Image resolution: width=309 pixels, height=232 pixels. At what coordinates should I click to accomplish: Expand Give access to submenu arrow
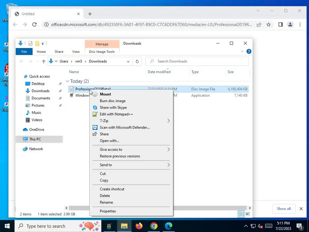168,150
